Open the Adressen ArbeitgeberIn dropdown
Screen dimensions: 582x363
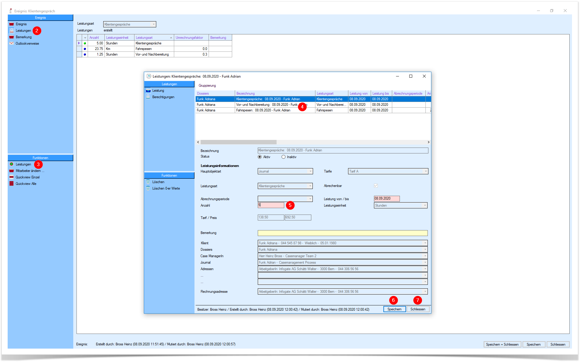coord(425,269)
